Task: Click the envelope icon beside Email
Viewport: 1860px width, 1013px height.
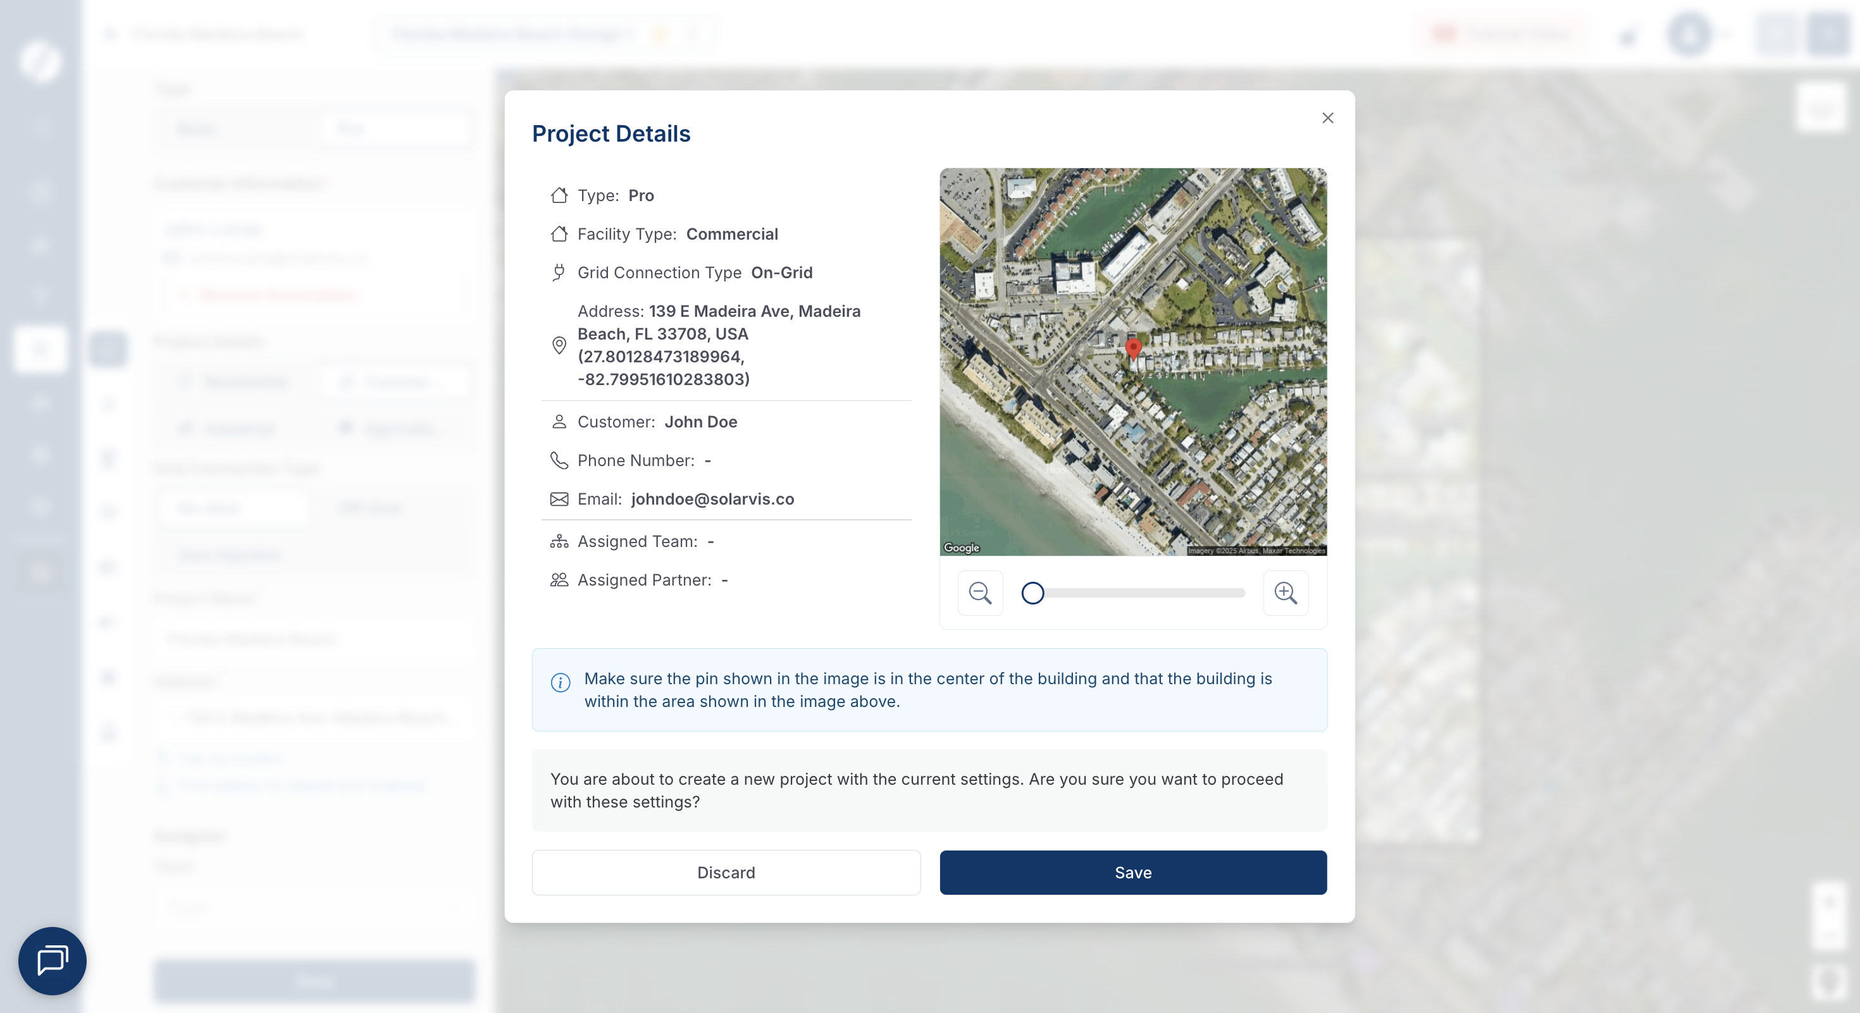Action: point(559,500)
